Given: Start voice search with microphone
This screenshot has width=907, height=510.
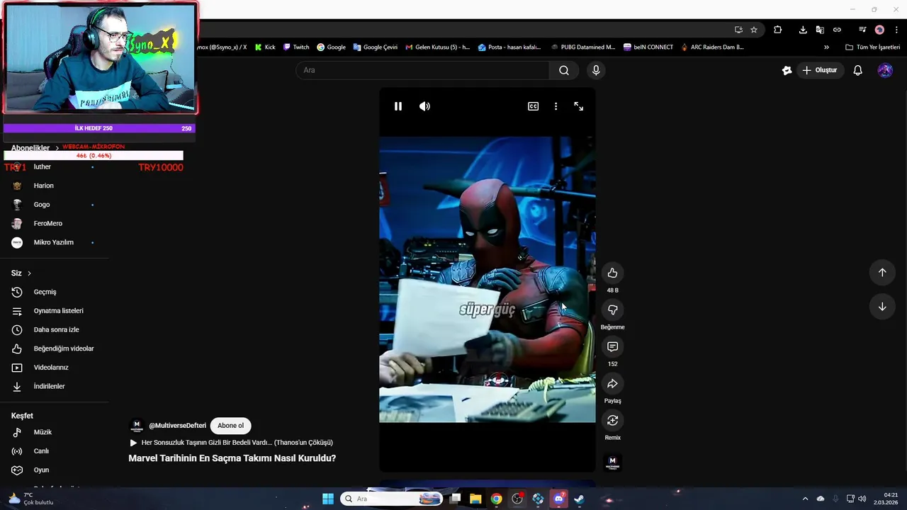Looking at the screenshot, I should pyautogui.click(x=596, y=70).
